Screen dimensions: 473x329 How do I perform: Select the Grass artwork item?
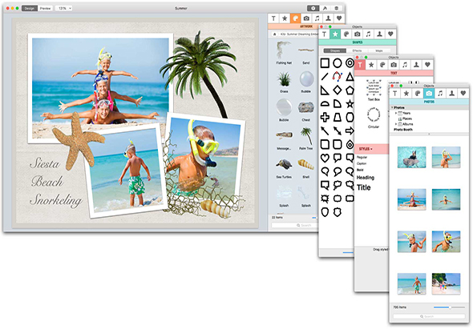[284, 82]
